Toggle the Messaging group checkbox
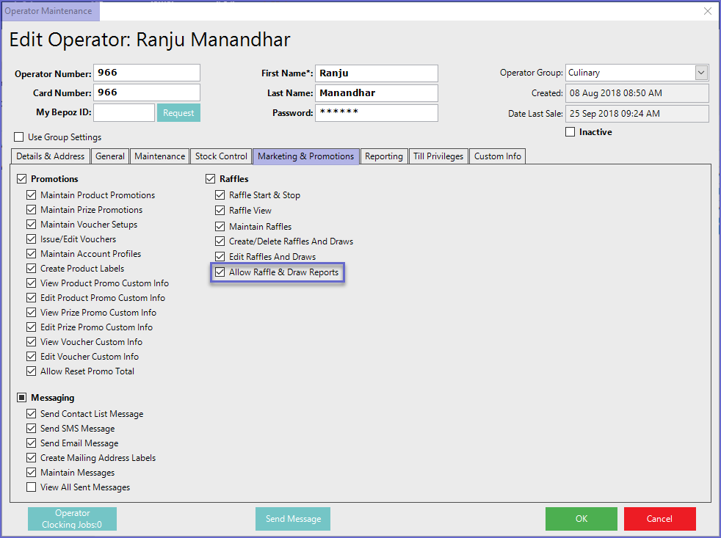 click(x=22, y=398)
